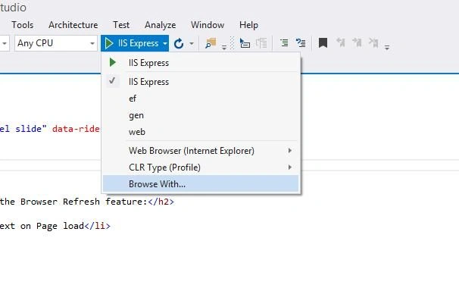The width and height of the screenshot is (459, 285).
Task: Select the Browse With... option
Action: click(201, 183)
